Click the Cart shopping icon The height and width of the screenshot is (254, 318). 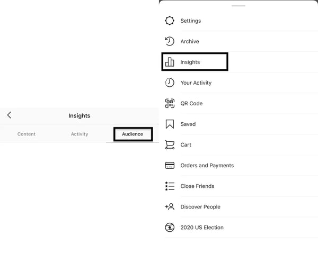170,144
